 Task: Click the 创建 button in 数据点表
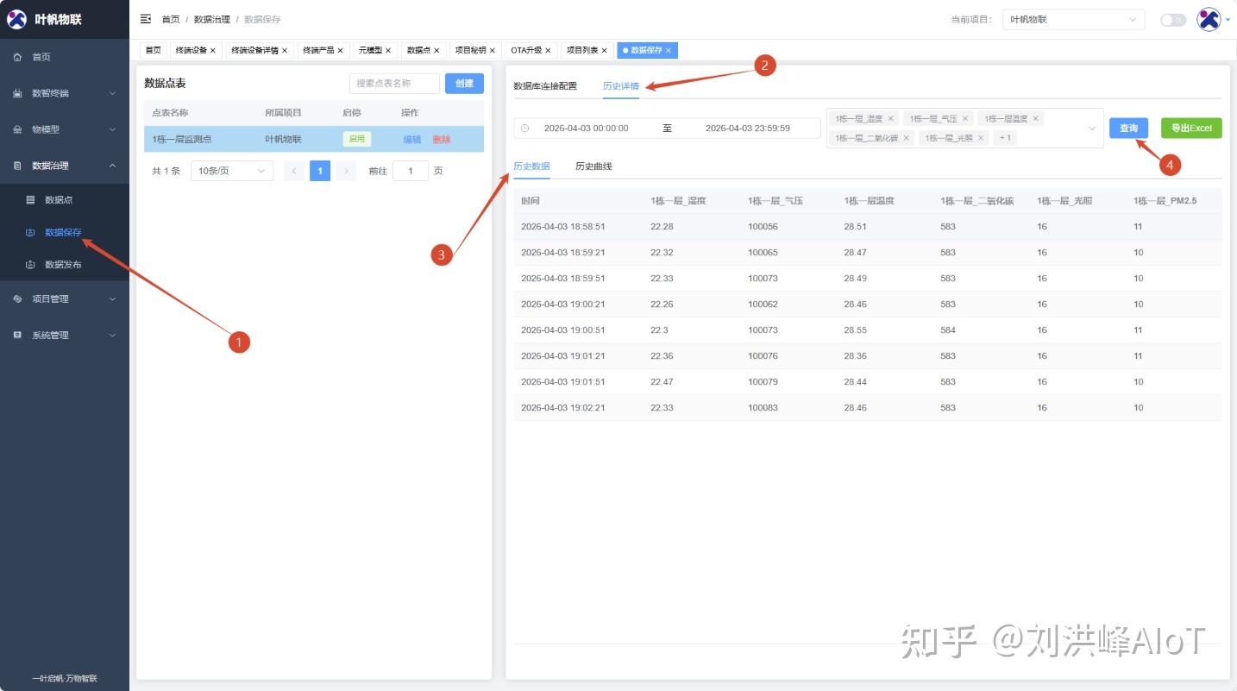(464, 83)
